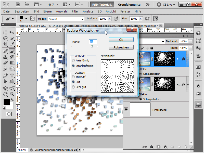Choose Kreisförmig blur method
The height and width of the screenshot is (153, 204).
point(73,60)
